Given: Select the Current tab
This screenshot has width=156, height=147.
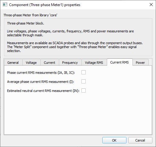Looking at the screenshot, I should click(49, 63).
